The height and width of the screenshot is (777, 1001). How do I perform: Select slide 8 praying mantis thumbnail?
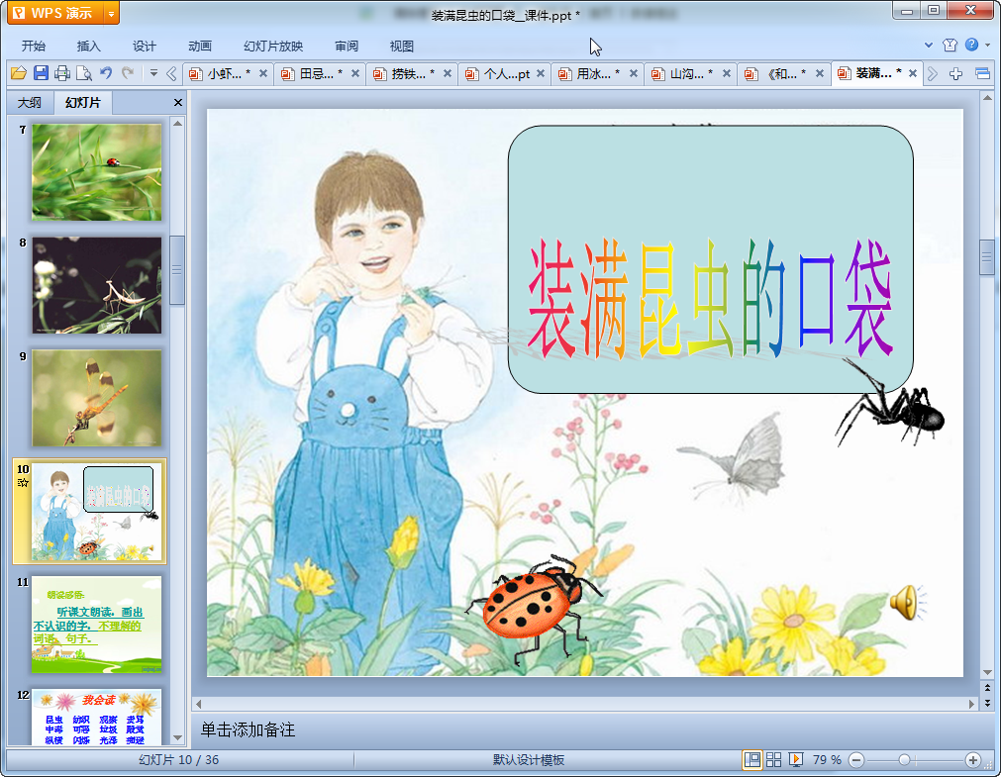pos(96,285)
